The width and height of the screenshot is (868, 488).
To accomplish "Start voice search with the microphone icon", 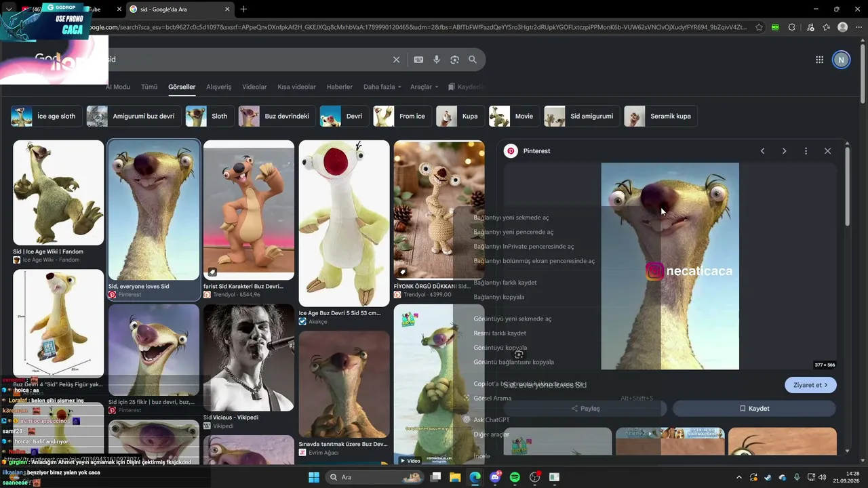I will coord(437,60).
